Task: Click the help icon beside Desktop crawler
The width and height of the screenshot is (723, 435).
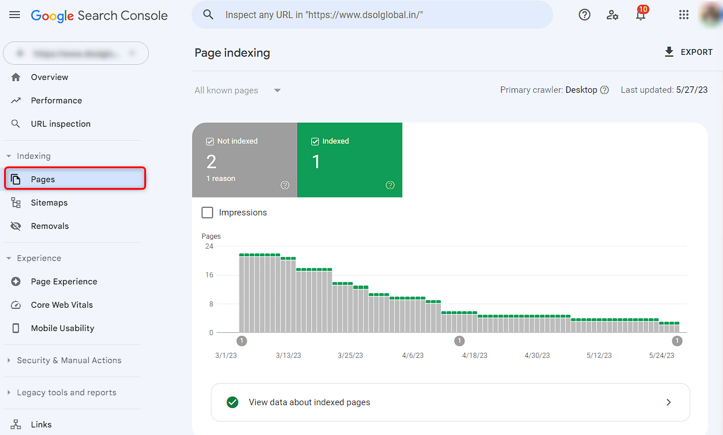Action: pyautogui.click(x=605, y=90)
